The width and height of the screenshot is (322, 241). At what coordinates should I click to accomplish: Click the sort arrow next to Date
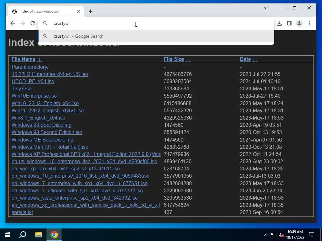[255, 59]
